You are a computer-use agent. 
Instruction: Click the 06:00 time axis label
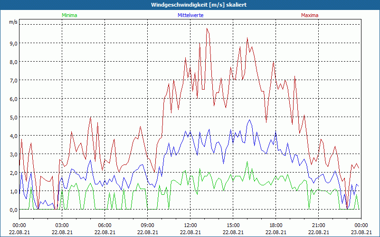[104, 226]
